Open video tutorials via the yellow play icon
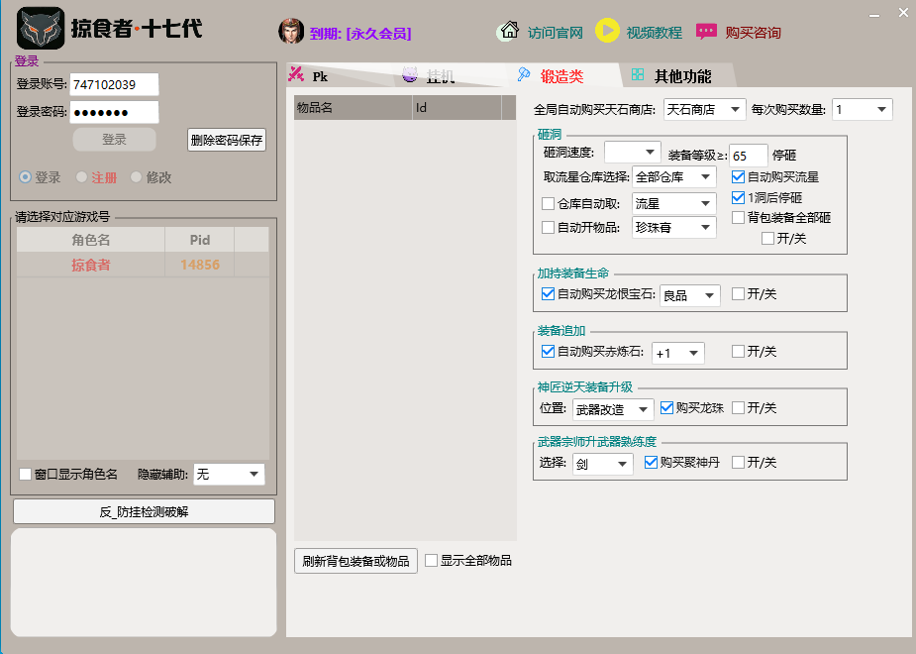Image resolution: width=916 pixels, height=654 pixels. point(607,31)
